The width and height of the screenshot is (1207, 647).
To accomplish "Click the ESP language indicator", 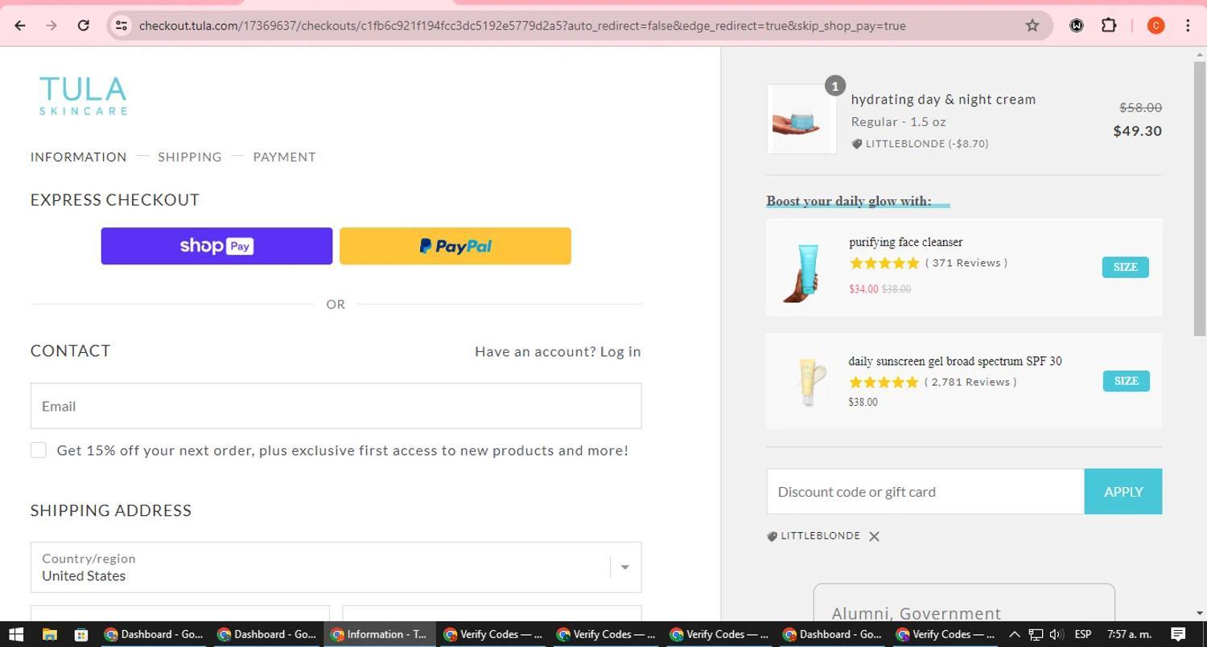I will (x=1083, y=634).
